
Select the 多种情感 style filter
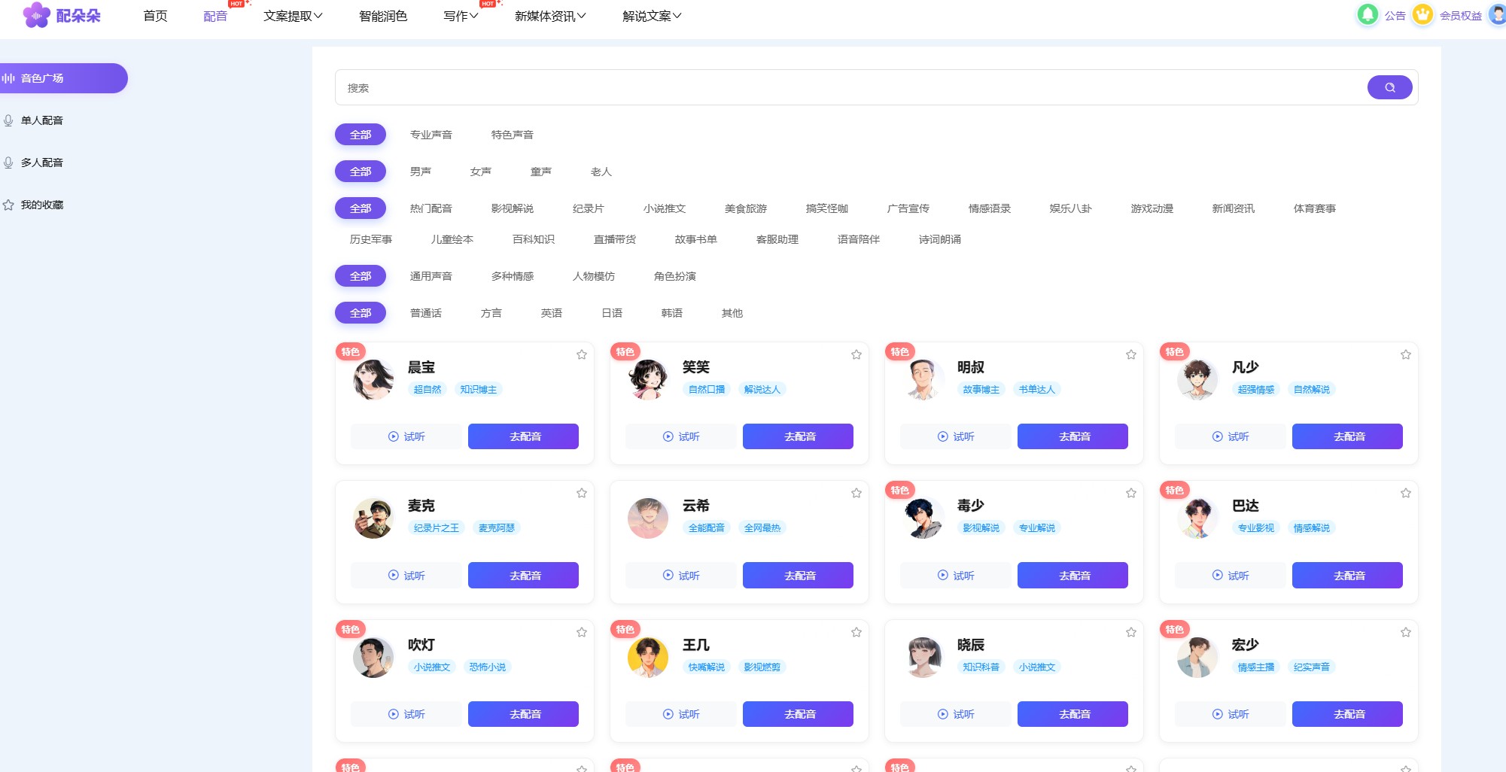pos(513,276)
